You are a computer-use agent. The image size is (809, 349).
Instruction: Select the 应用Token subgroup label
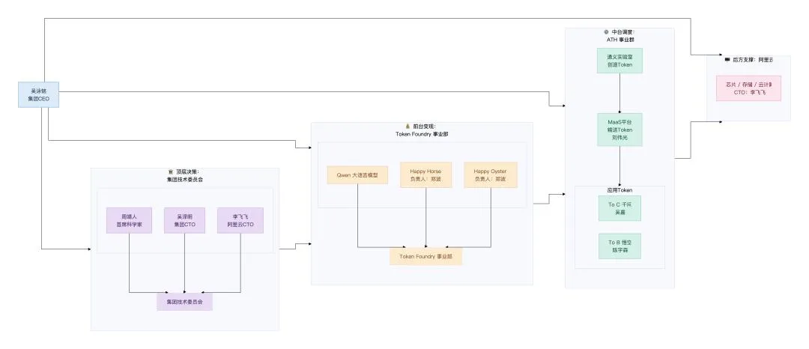tap(619, 190)
